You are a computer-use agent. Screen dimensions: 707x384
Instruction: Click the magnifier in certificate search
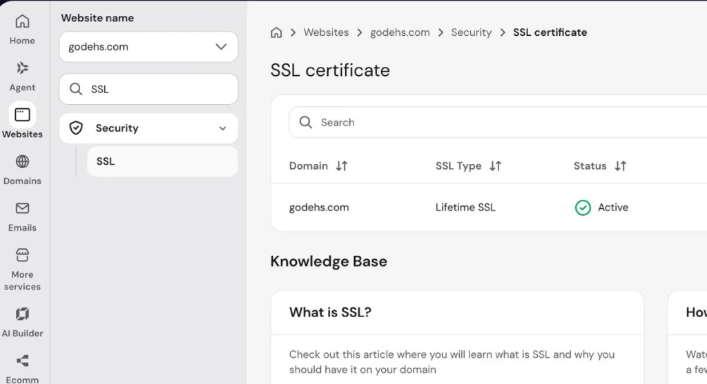tap(306, 123)
